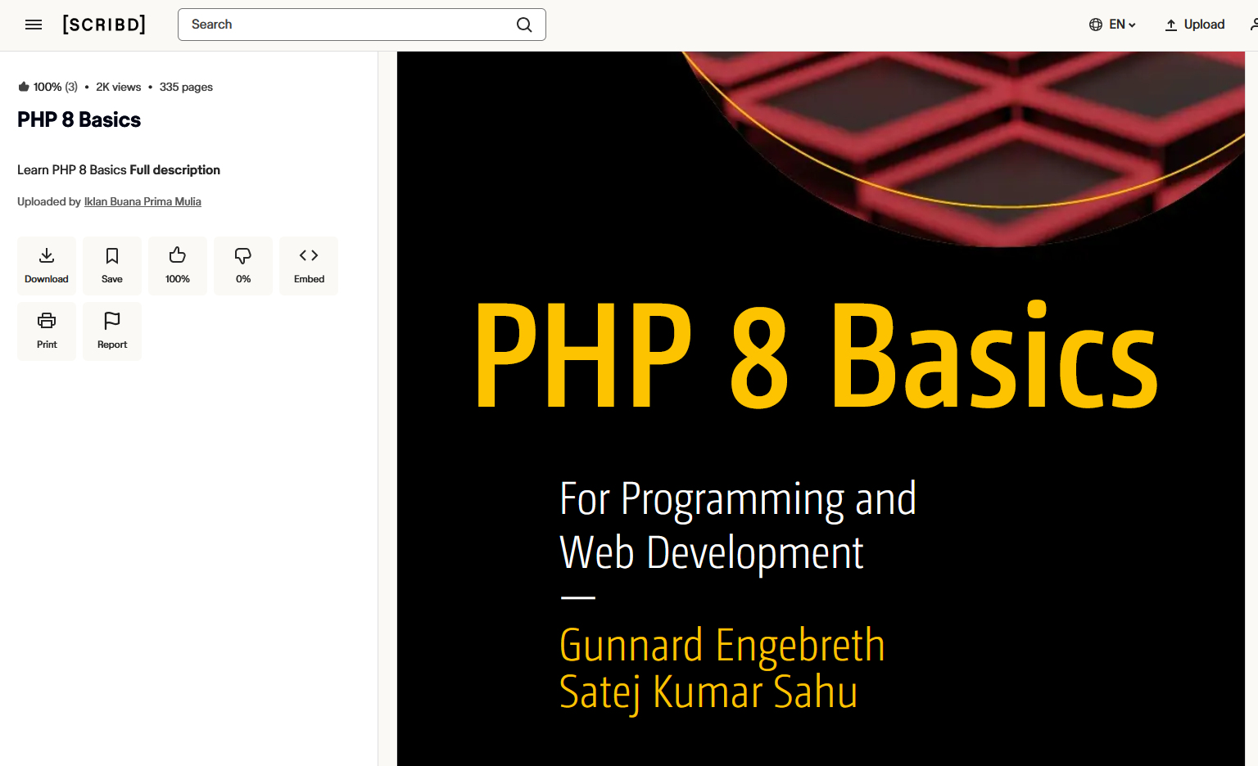Save the document with bookmark icon
Screen dimensions: 1258x766
coord(112,266)
